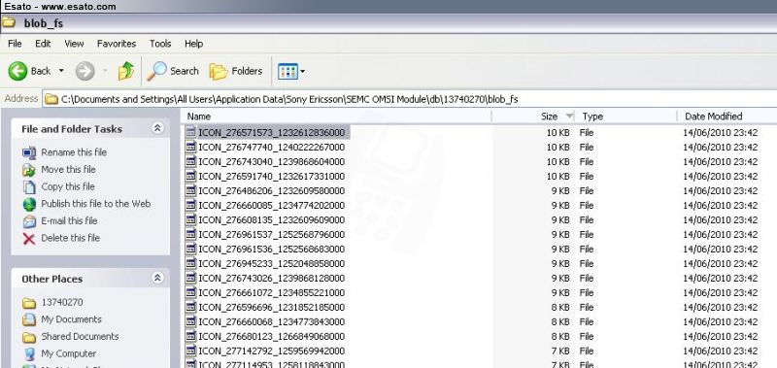Open the Favorites menu

pyautogui.click(x=117, y=44)
